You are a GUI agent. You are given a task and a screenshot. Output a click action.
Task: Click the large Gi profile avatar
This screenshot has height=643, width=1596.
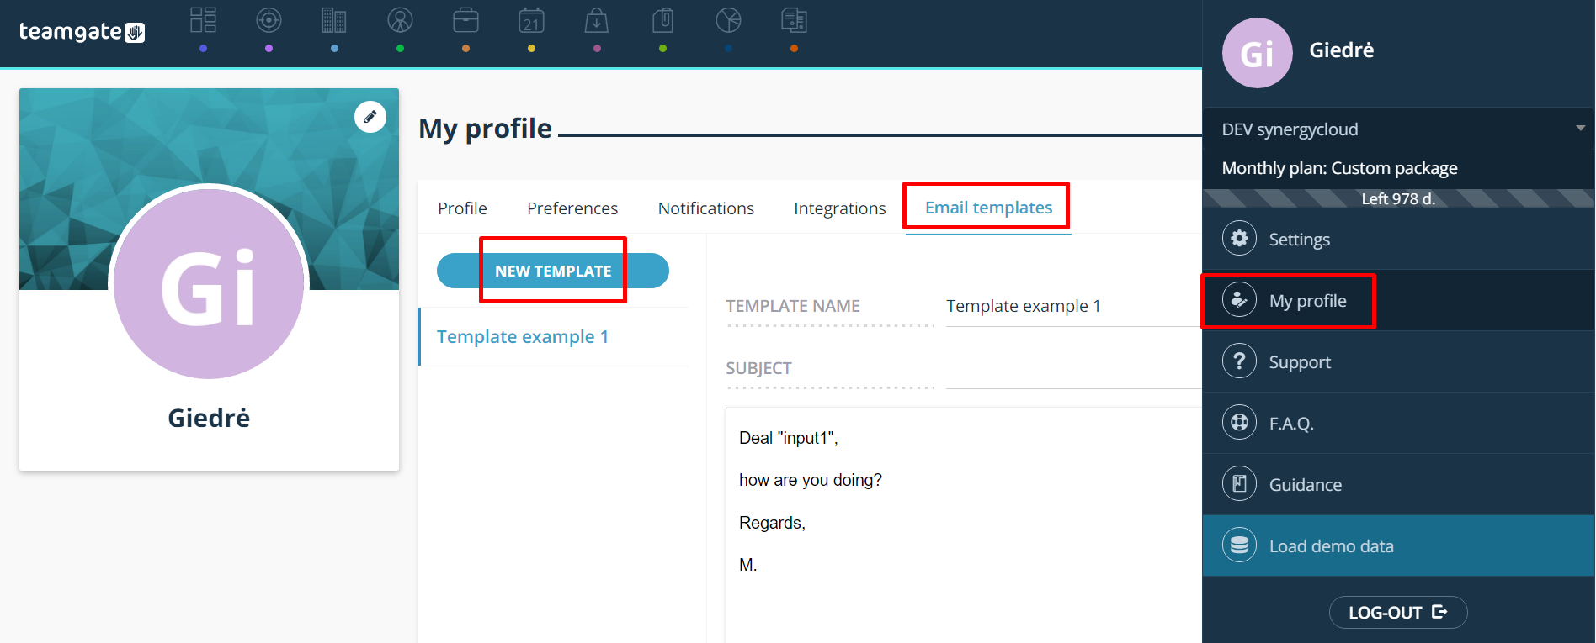tap(209, 283)
